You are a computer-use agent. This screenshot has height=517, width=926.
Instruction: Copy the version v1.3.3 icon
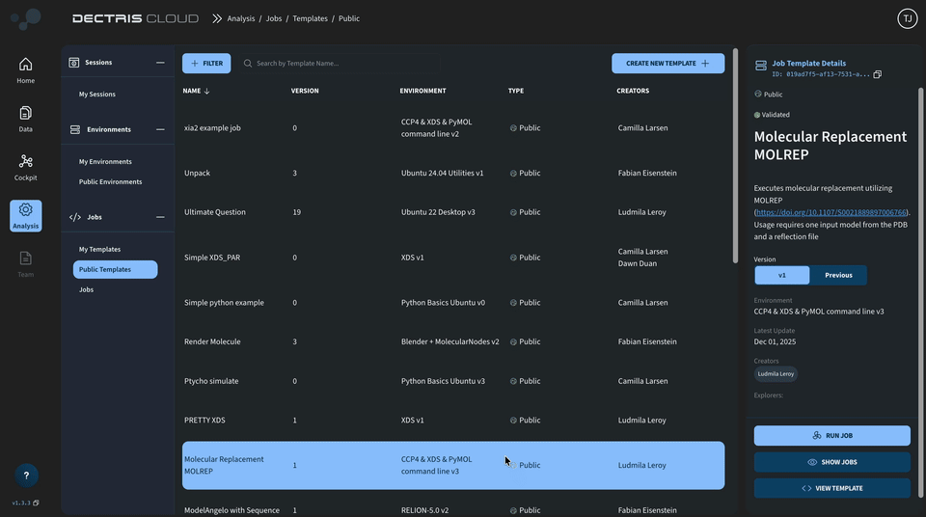[36, 503]
